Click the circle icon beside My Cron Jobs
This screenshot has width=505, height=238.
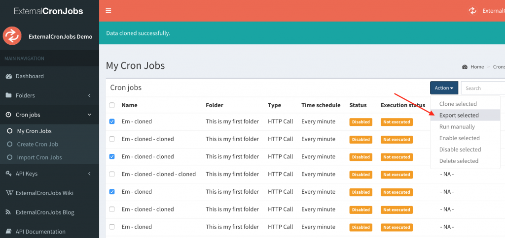tap(10, 131)
